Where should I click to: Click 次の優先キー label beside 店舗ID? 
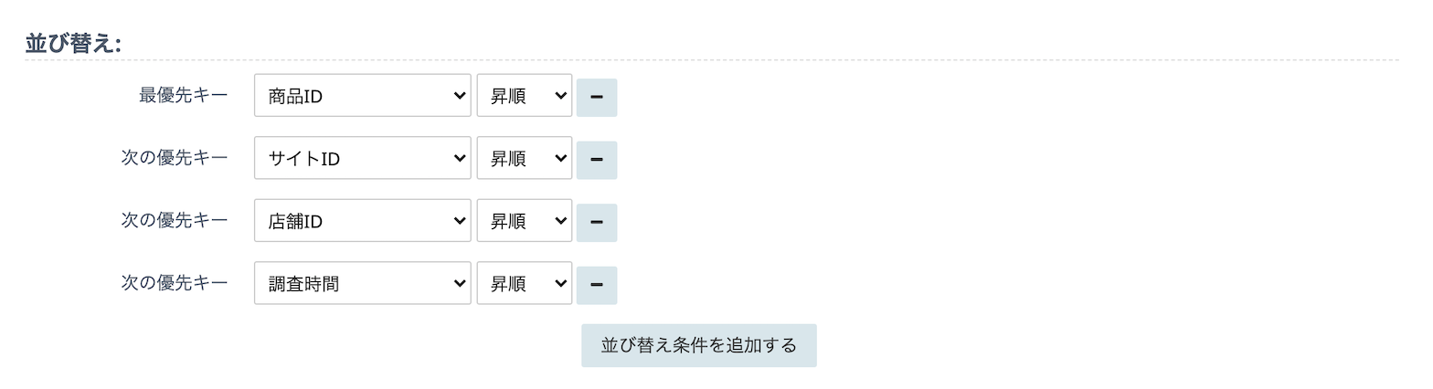click(x=175, y=220)
